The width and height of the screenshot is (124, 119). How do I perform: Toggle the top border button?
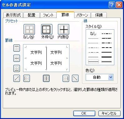[x=17, y=48]
